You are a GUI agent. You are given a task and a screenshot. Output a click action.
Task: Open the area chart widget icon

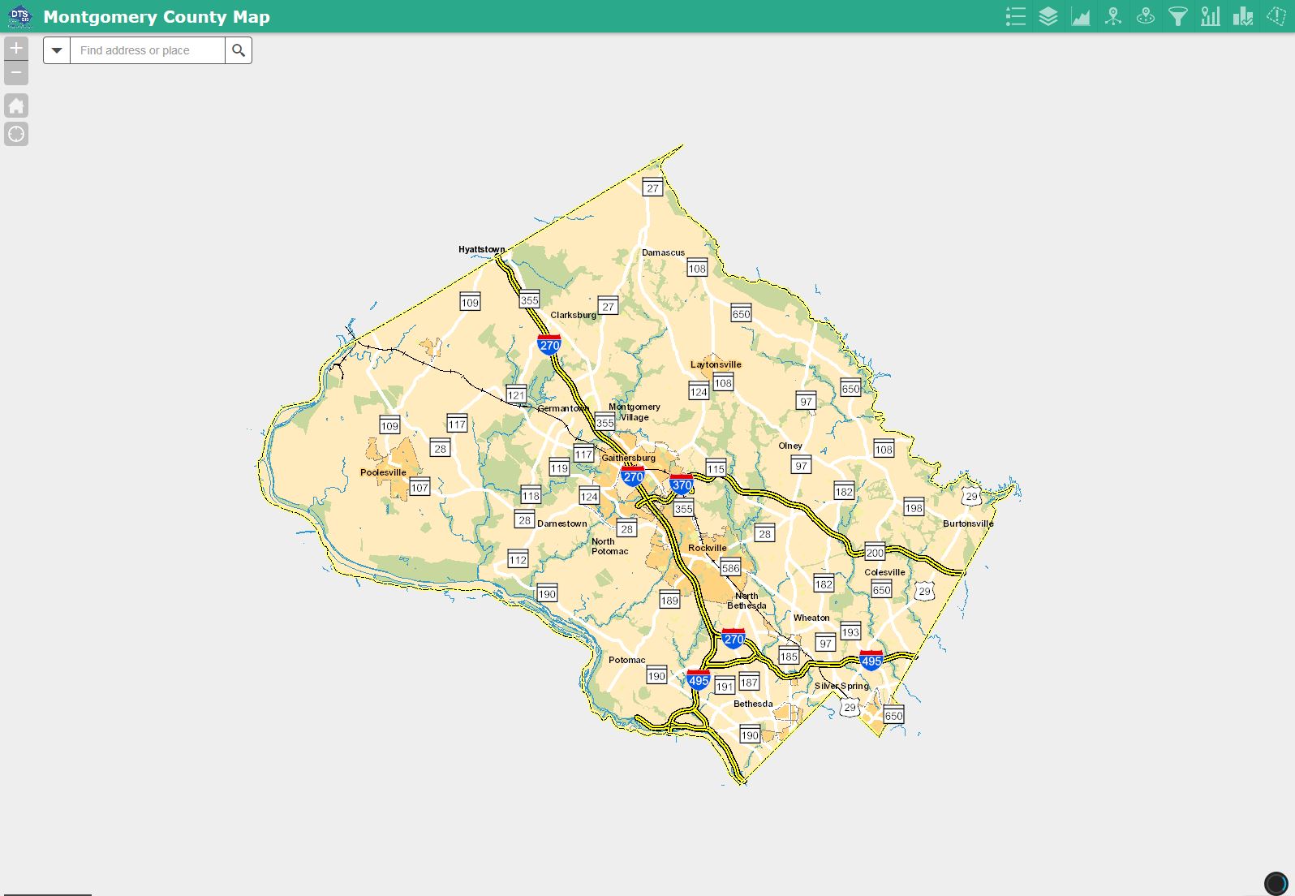click(1080, 16)
